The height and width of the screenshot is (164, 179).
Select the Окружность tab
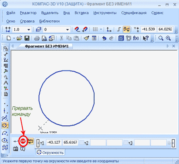click(x=51, y=152)
